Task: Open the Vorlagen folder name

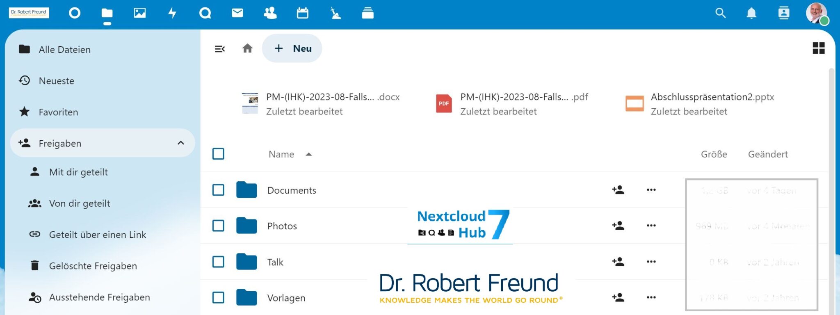Action: coord(286,298)
